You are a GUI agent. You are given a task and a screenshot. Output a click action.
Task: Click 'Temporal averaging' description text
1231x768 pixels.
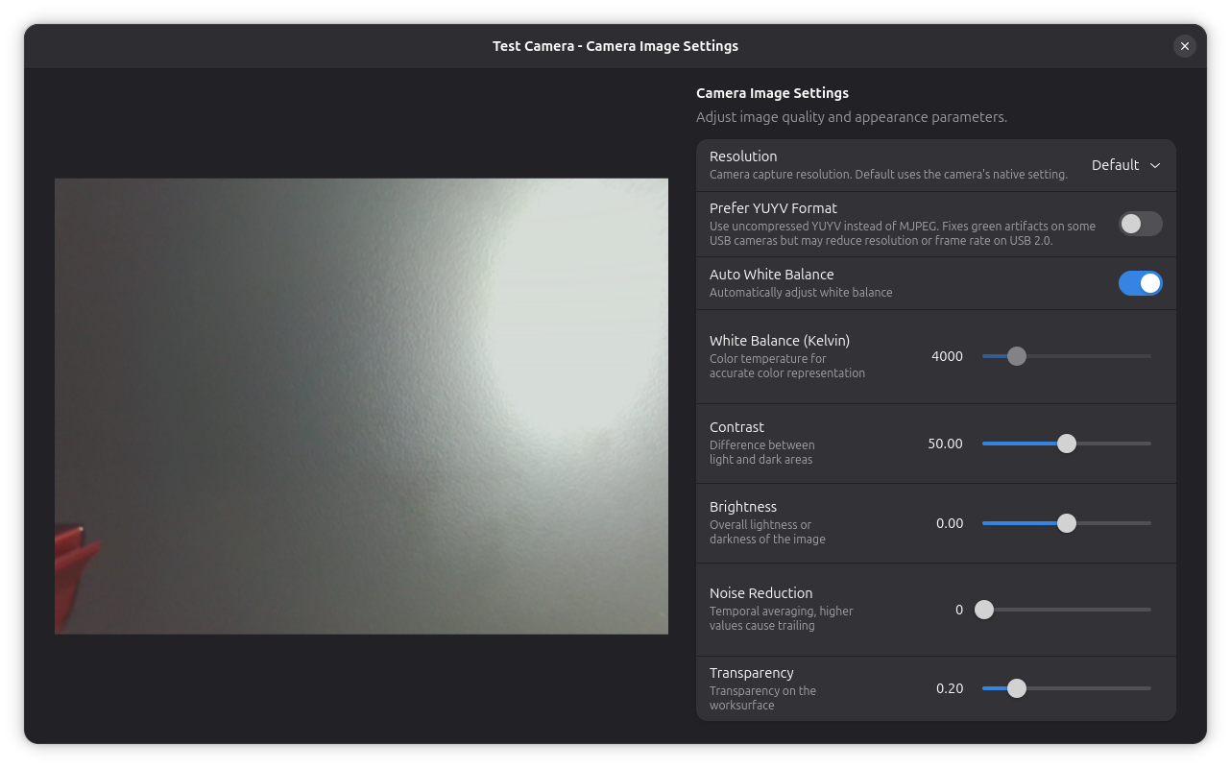781,618
